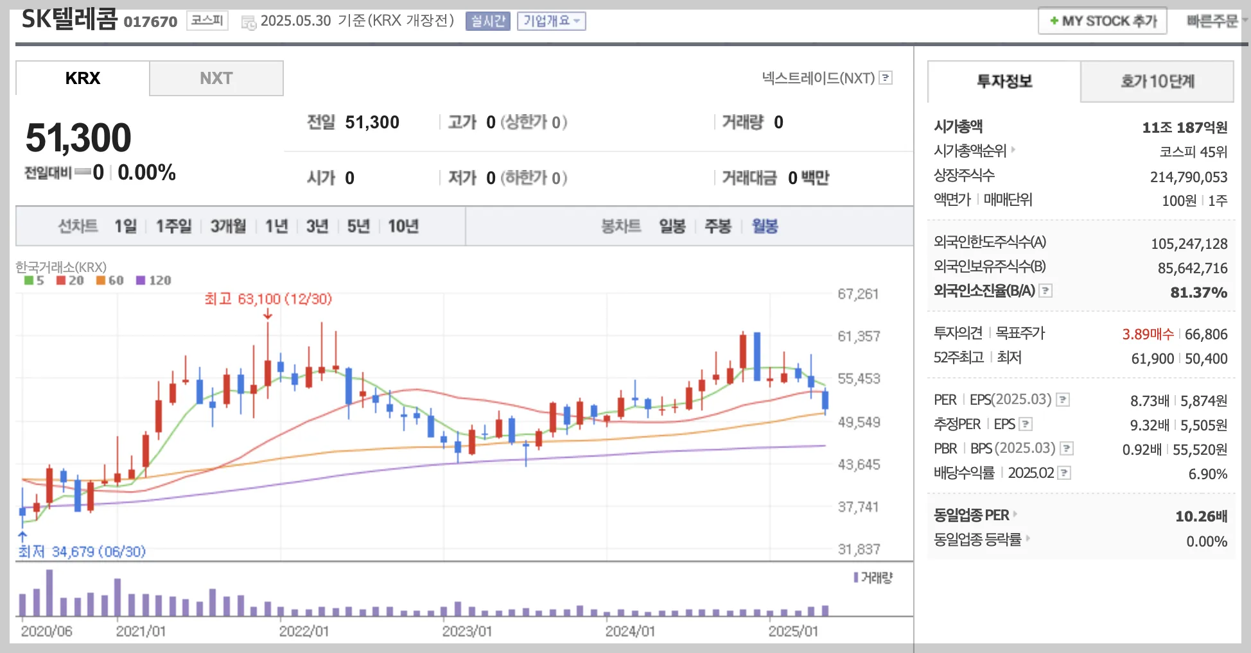Viewport: 1251px width, 653px height.
Task: Show the 1주일 line chart
Action: point(174,226)
